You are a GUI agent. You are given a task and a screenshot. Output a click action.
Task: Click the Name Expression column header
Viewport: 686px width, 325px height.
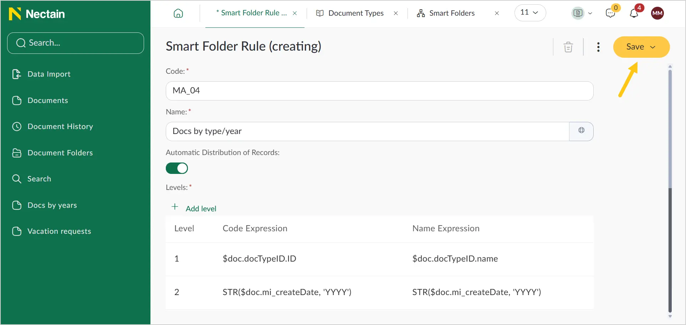point(446,228)
